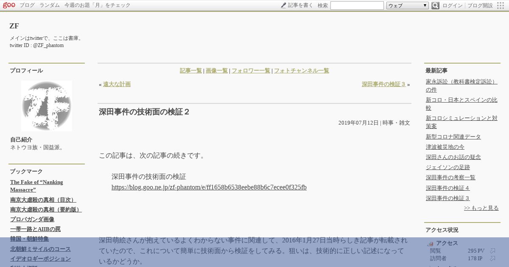The image size is (509, 267).
Task: Open bookmark 韓国・朝鮮特集
Action: (29, 239)
